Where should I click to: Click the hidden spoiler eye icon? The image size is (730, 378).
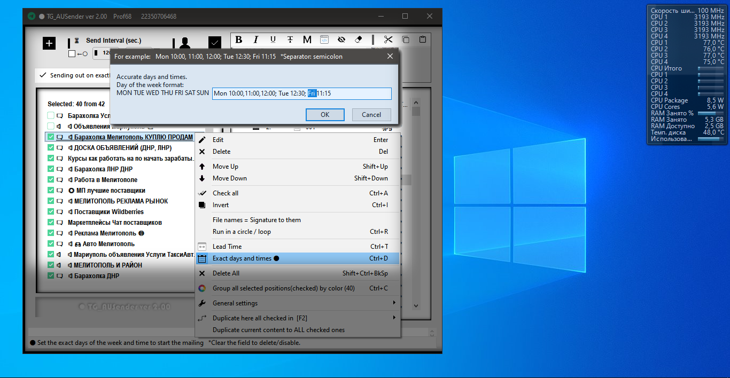[341, 40]
